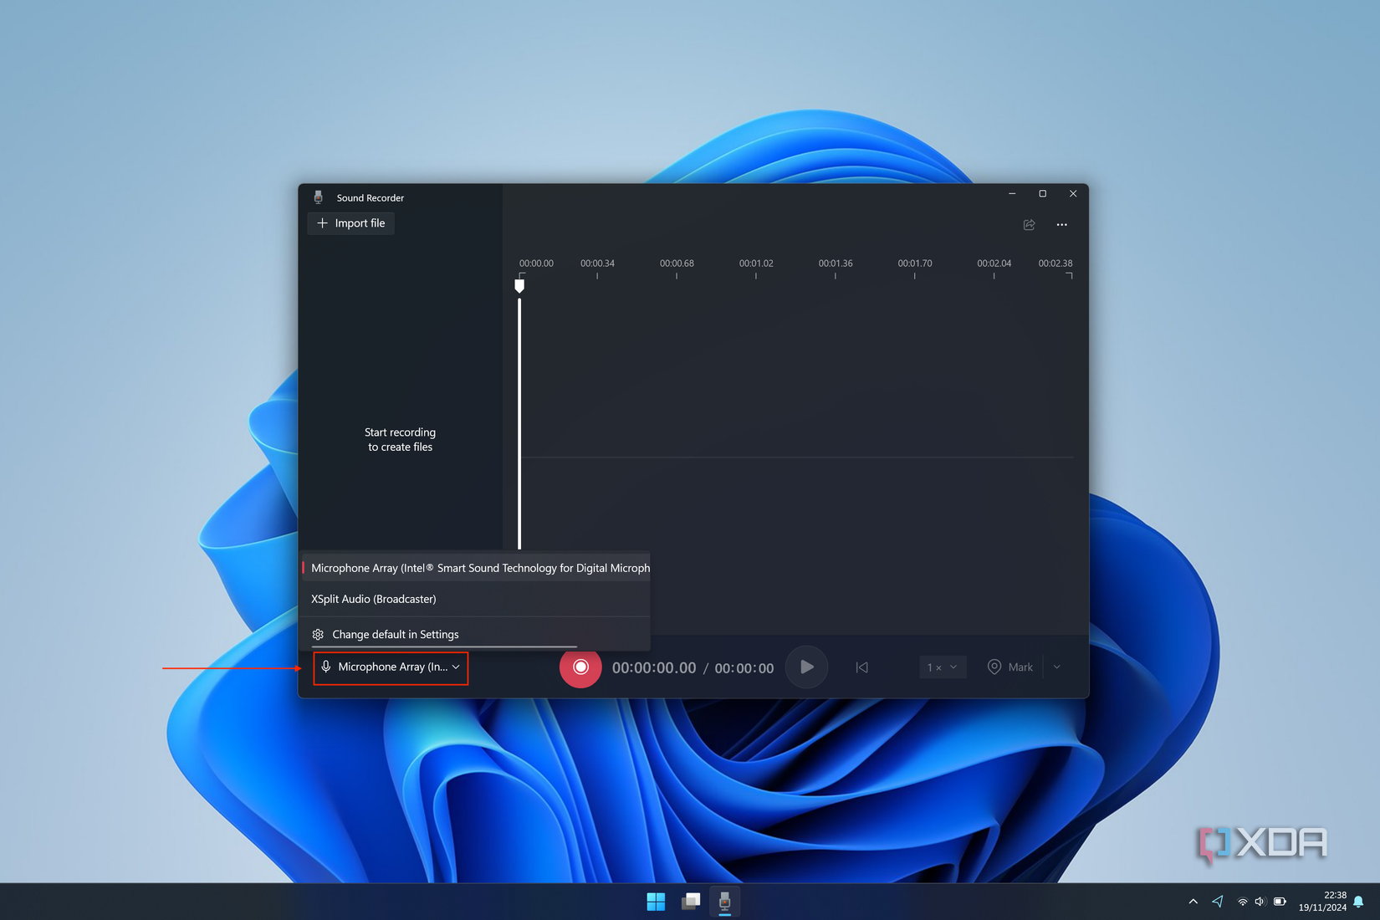Click the volume speaker tray icon
Viewport: 1380px width, 920px height.
click(x=1260, y=902)
